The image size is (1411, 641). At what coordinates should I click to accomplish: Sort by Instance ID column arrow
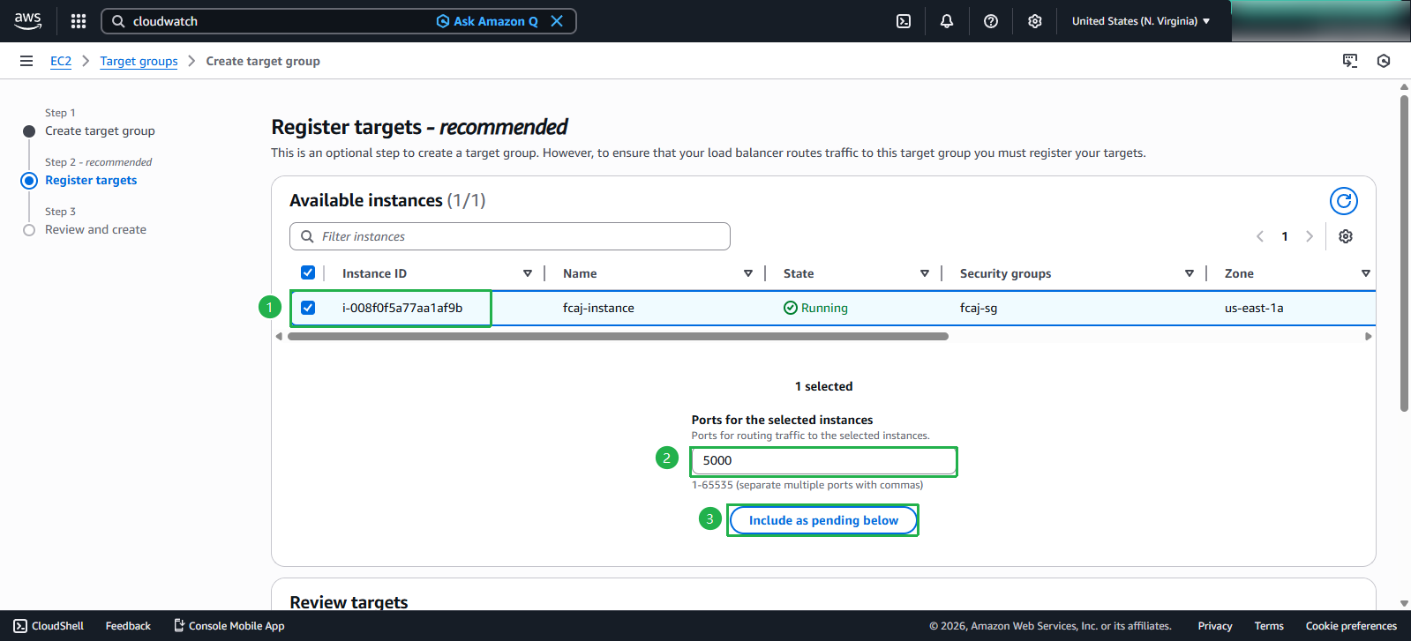[x=528, y=273]
